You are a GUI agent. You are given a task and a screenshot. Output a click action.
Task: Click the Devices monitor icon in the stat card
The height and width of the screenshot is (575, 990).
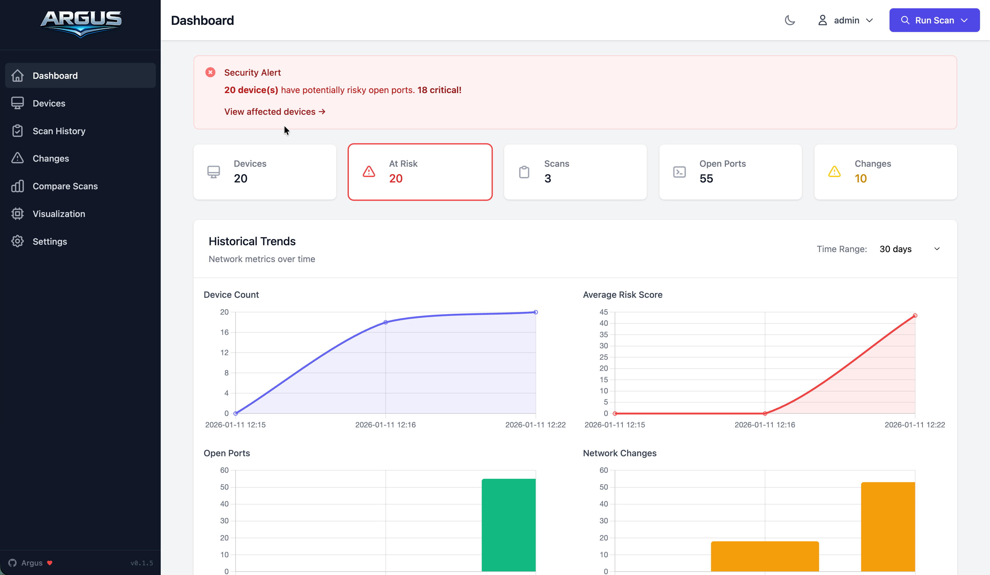pos(213,172)
